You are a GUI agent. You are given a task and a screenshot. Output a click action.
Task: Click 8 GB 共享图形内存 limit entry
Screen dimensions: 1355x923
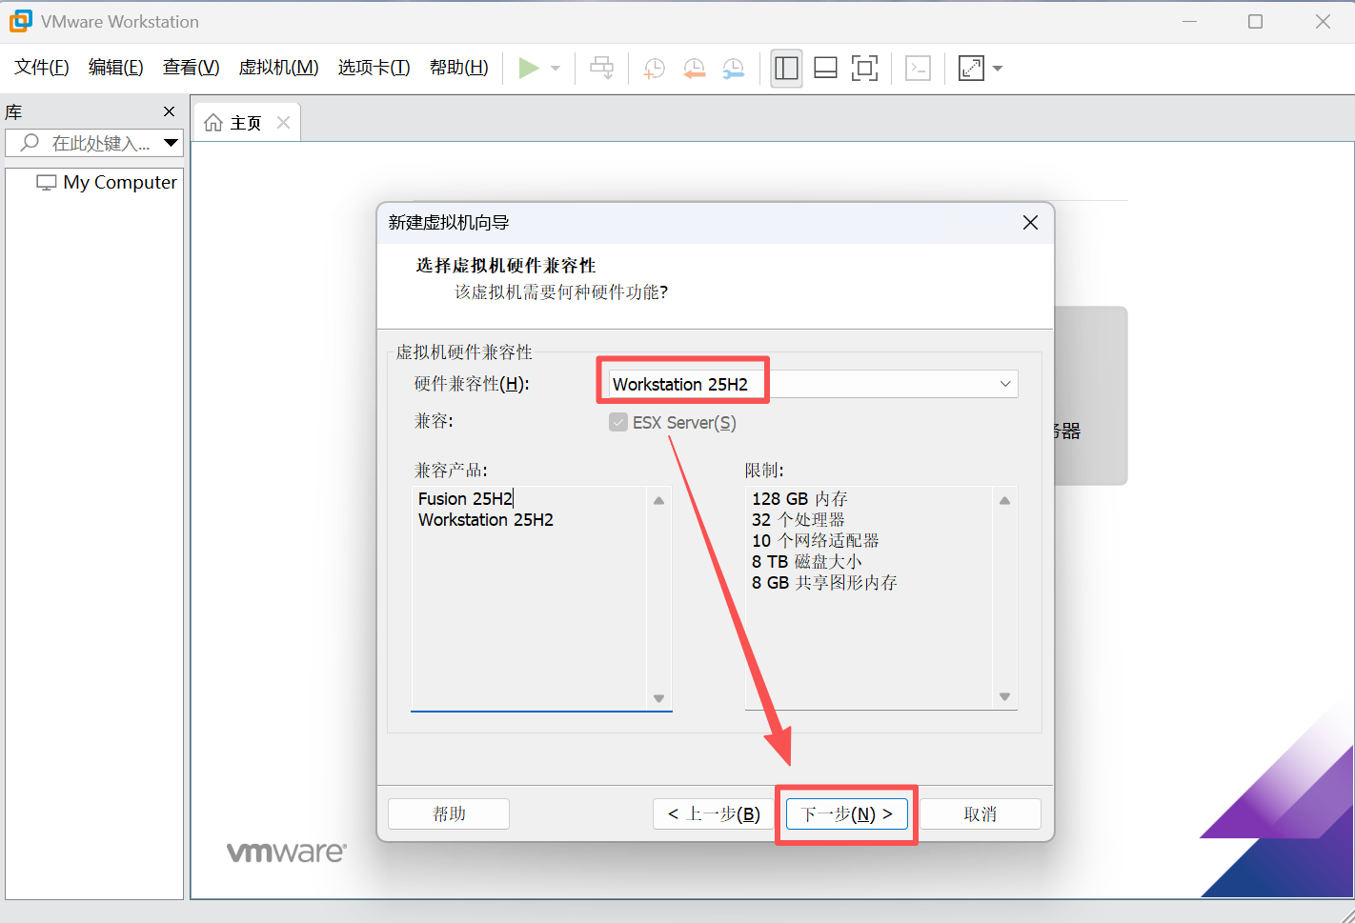[824, 582]
